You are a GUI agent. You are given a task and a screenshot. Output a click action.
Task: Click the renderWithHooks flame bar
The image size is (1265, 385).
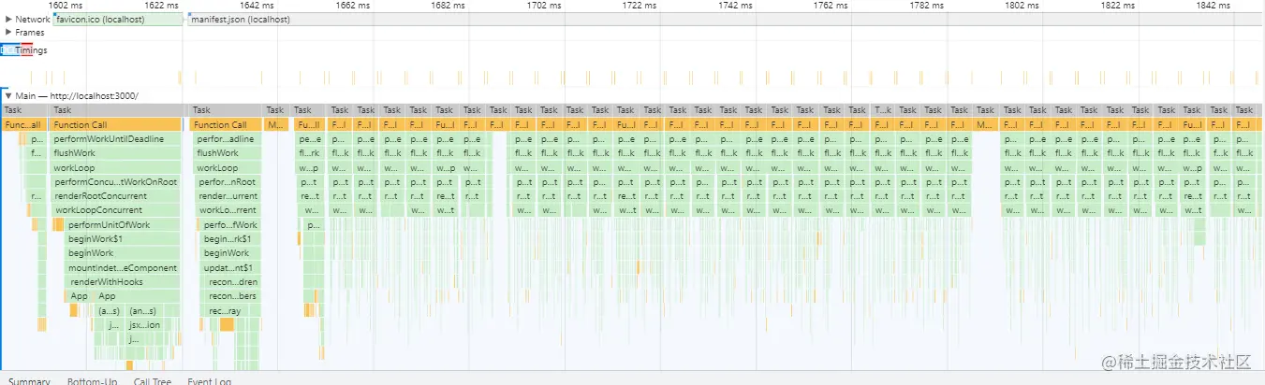tap(123, 282)
